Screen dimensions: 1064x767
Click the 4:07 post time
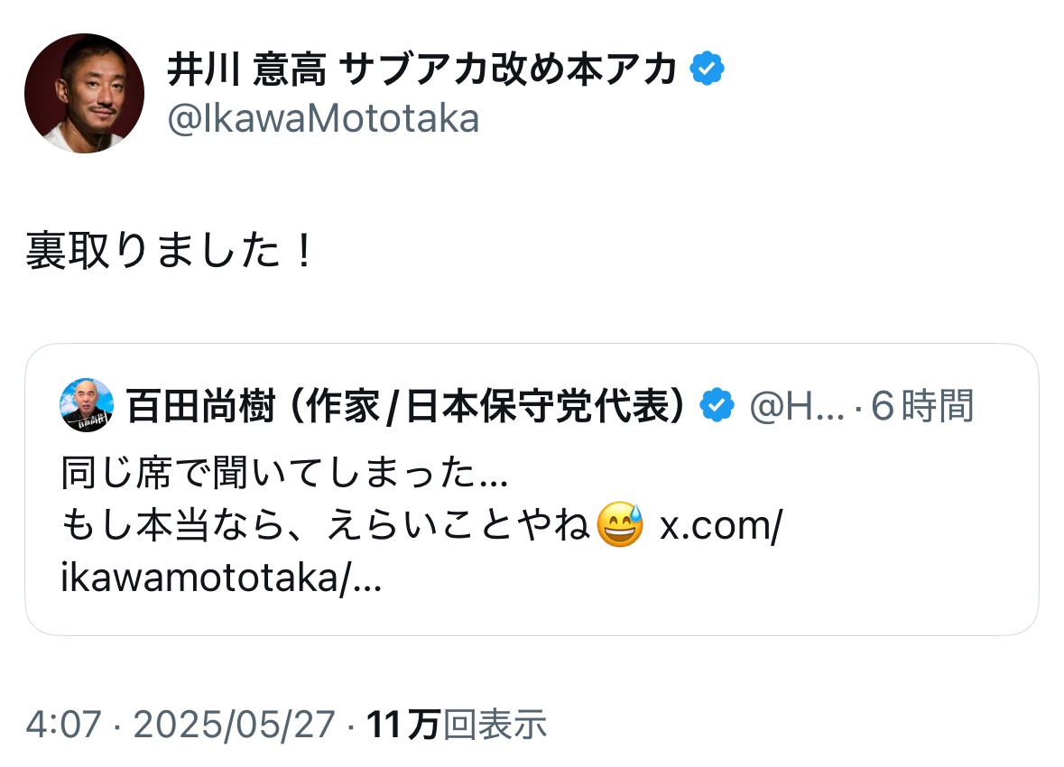(63, 724)
